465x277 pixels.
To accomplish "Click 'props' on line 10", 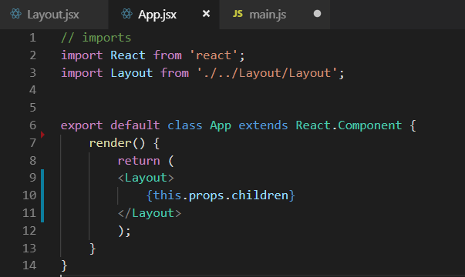I will pyautogui.click(x=206, y=196).
